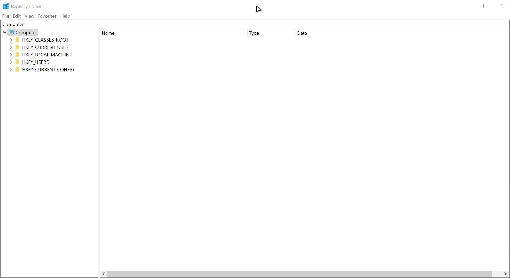The image size is (510, 278).
Task: Click the Registry Editor app icon in title bar
Action: pos(6,6)
